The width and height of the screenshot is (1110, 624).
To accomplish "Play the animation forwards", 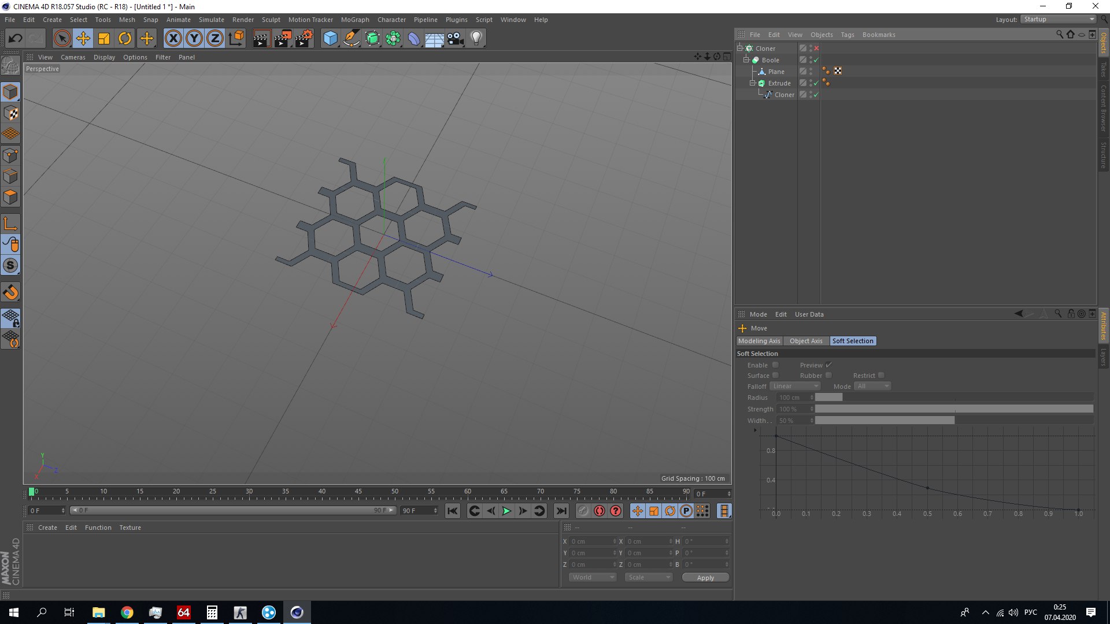I will 506,511.
